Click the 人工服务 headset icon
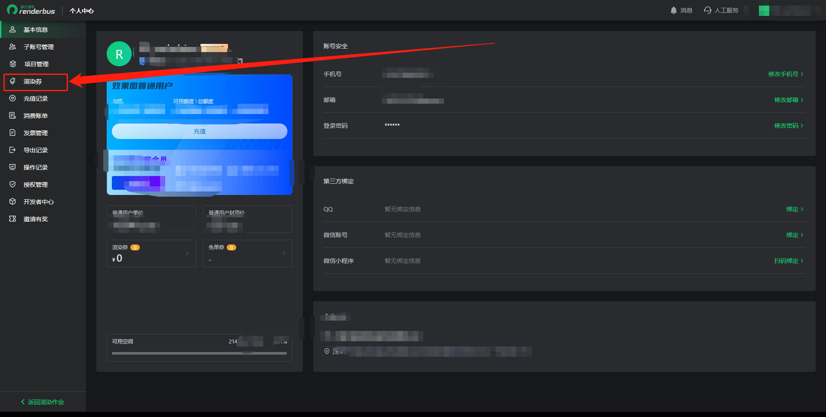The height and width of the screenshot is (417, 826). tap(707, 10)
